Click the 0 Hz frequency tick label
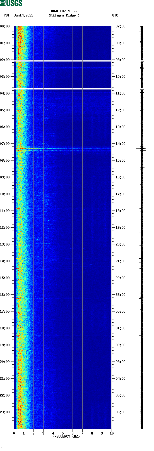 click(x=14, y=433)
